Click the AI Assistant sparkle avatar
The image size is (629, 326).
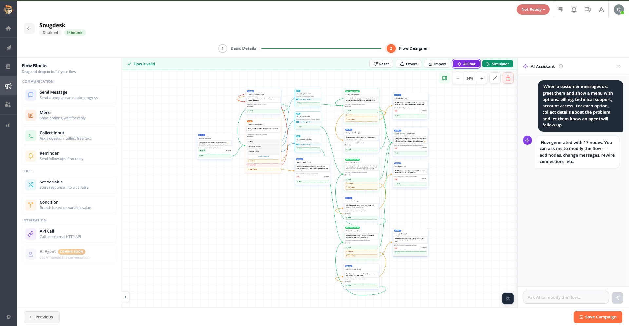(527, 140)
